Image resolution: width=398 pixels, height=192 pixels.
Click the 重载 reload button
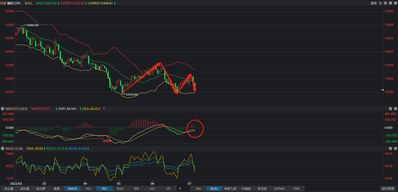[x=374, y=3]
